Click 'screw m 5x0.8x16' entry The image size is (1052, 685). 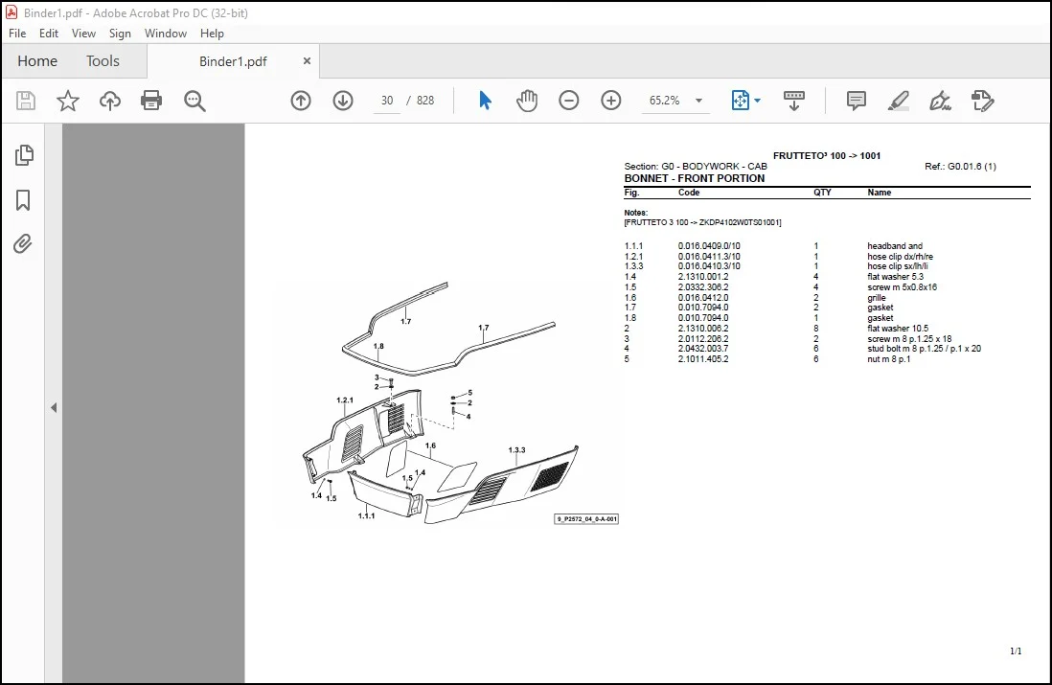[902, 287]
